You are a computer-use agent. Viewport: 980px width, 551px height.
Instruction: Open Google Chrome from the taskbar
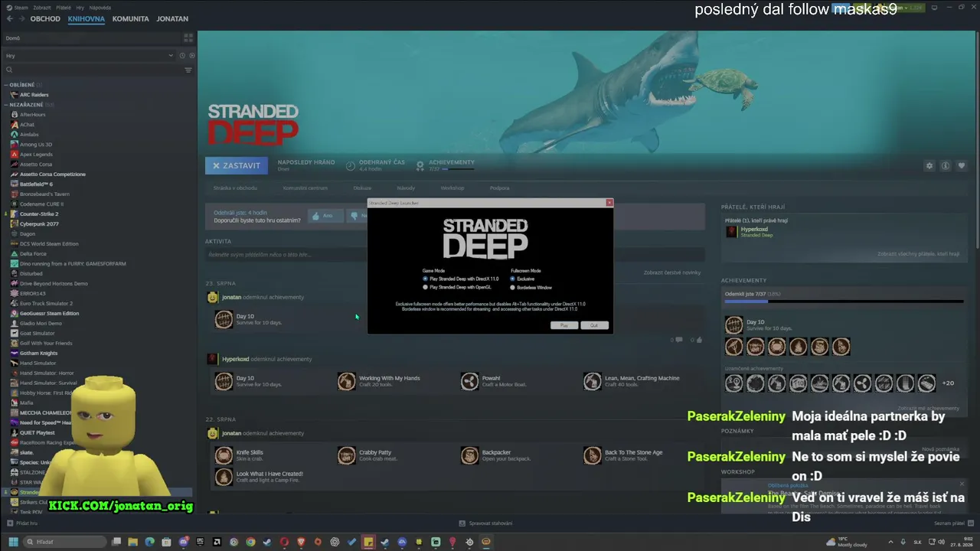[x=250, y=542]
